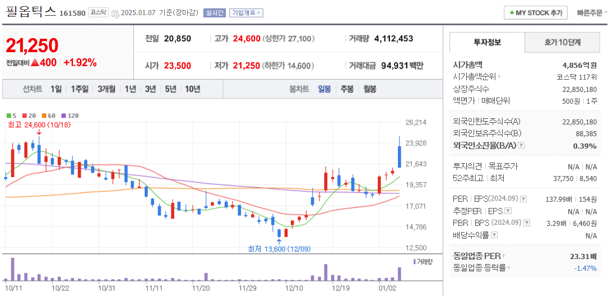Image resolution: width=608 pixels, height=296 pixels.
Task: Click the 시가총액순위 link
Action: pos(475,77)
